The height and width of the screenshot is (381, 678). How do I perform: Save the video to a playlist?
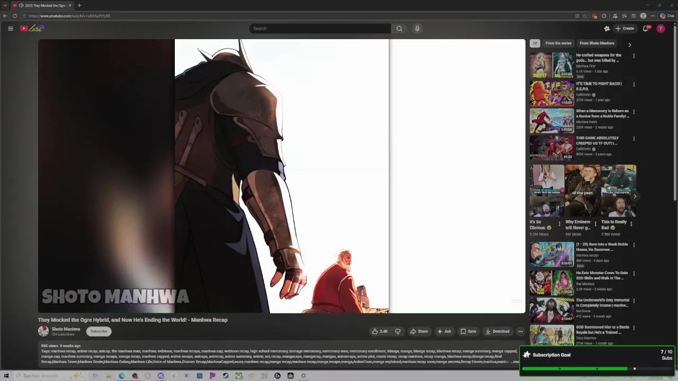468,331
